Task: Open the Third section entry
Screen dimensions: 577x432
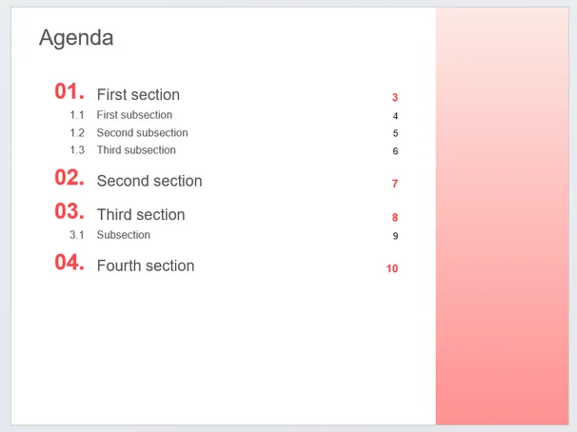Action: click(x=141, y=215)
